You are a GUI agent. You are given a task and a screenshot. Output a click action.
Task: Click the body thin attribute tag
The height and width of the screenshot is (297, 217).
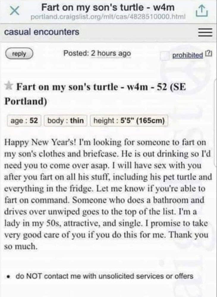[65, 121]
